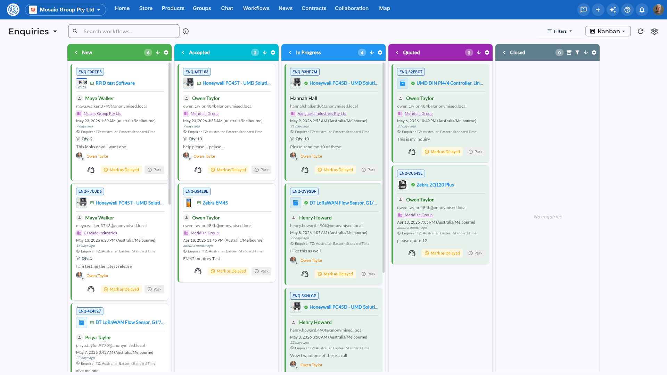Image resolution: width=667 pixels, height=375 pixels.
Task: Sort the In Progress column arrow
Action: coord(372,52)
